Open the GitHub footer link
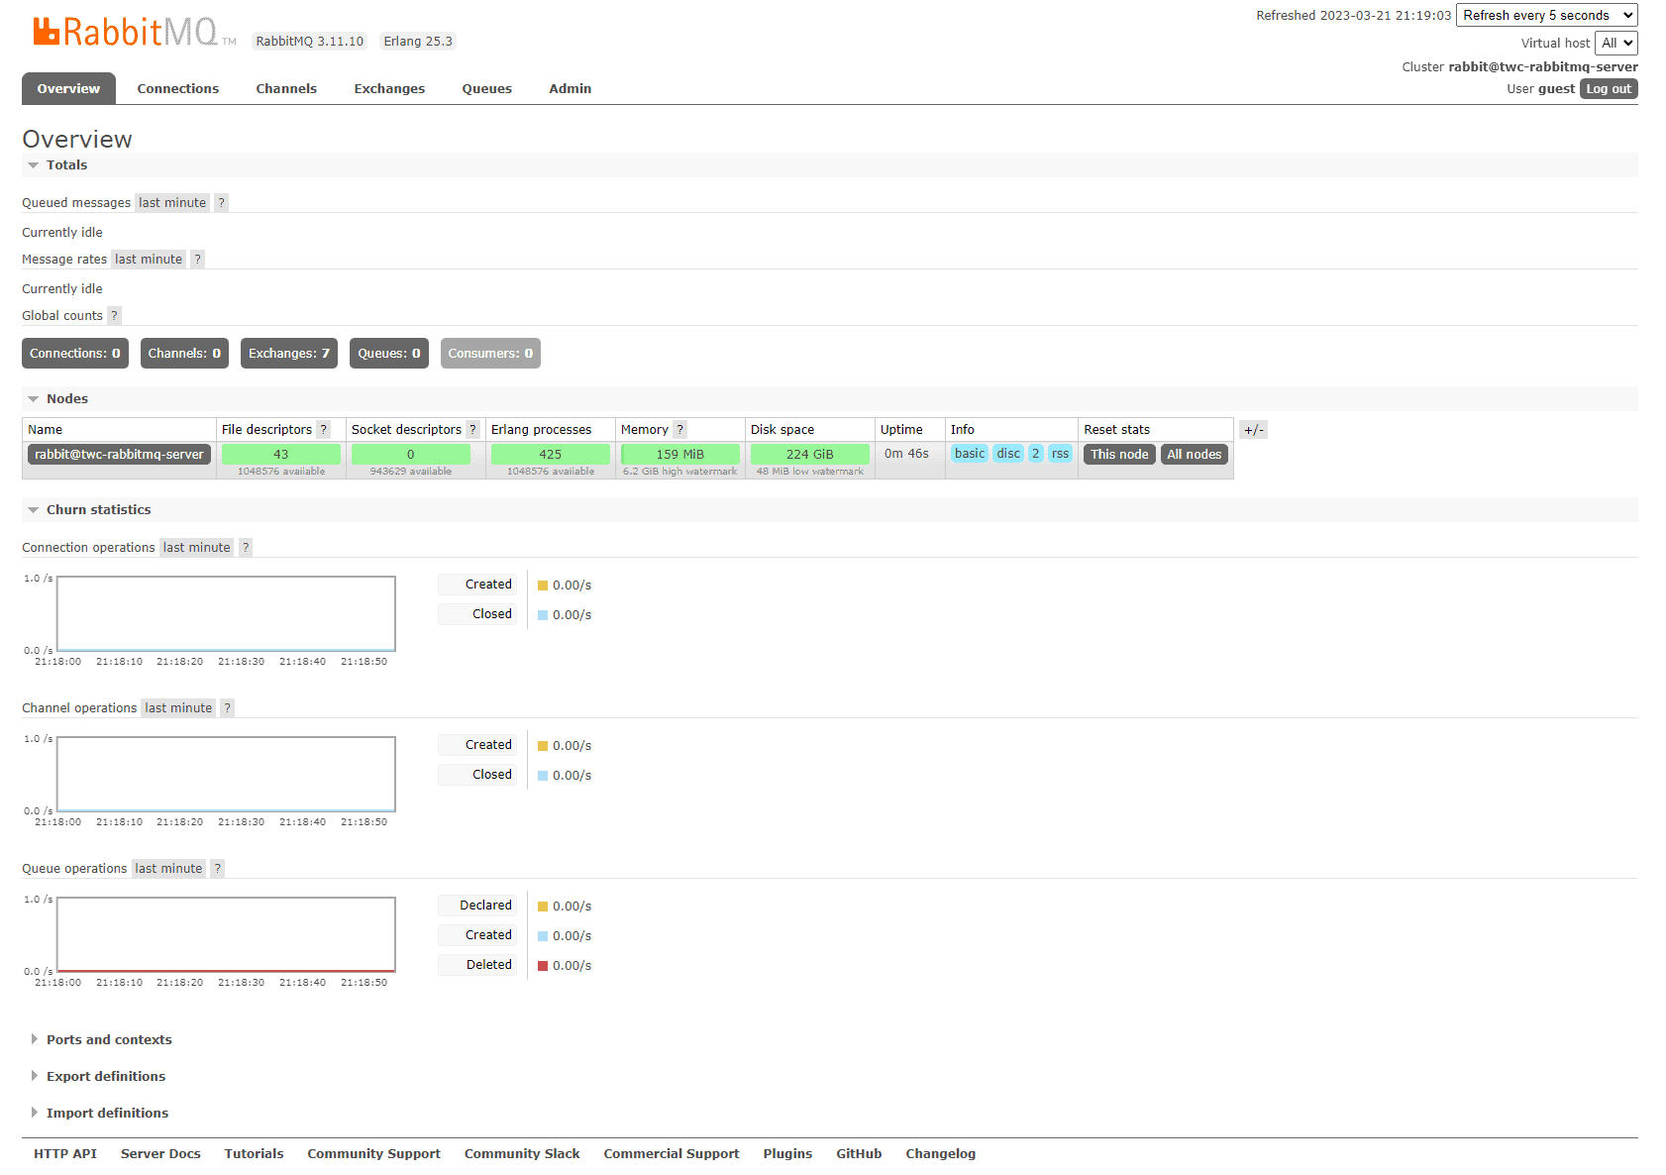 (859, 1153)
